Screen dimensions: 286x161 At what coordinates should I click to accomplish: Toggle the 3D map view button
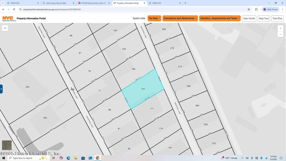coord(5,28)
